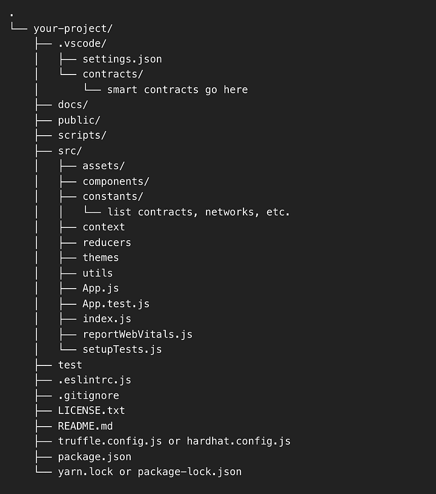The height and width of the screenshot is (494, 436).
Task: Open the LICENSE.txt file
Action: (x=91, y=410)
